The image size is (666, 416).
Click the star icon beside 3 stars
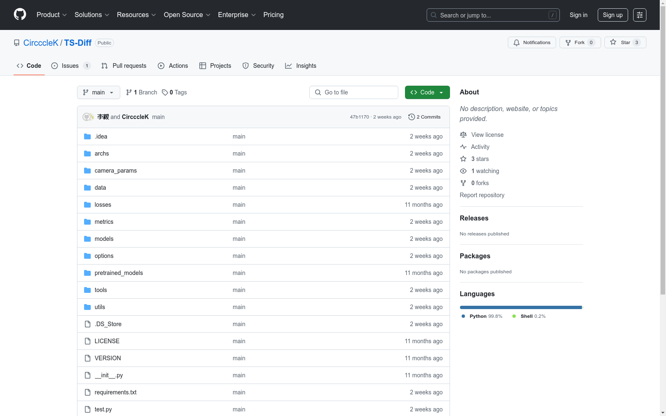pyautogui.click(x=463, y=159)
